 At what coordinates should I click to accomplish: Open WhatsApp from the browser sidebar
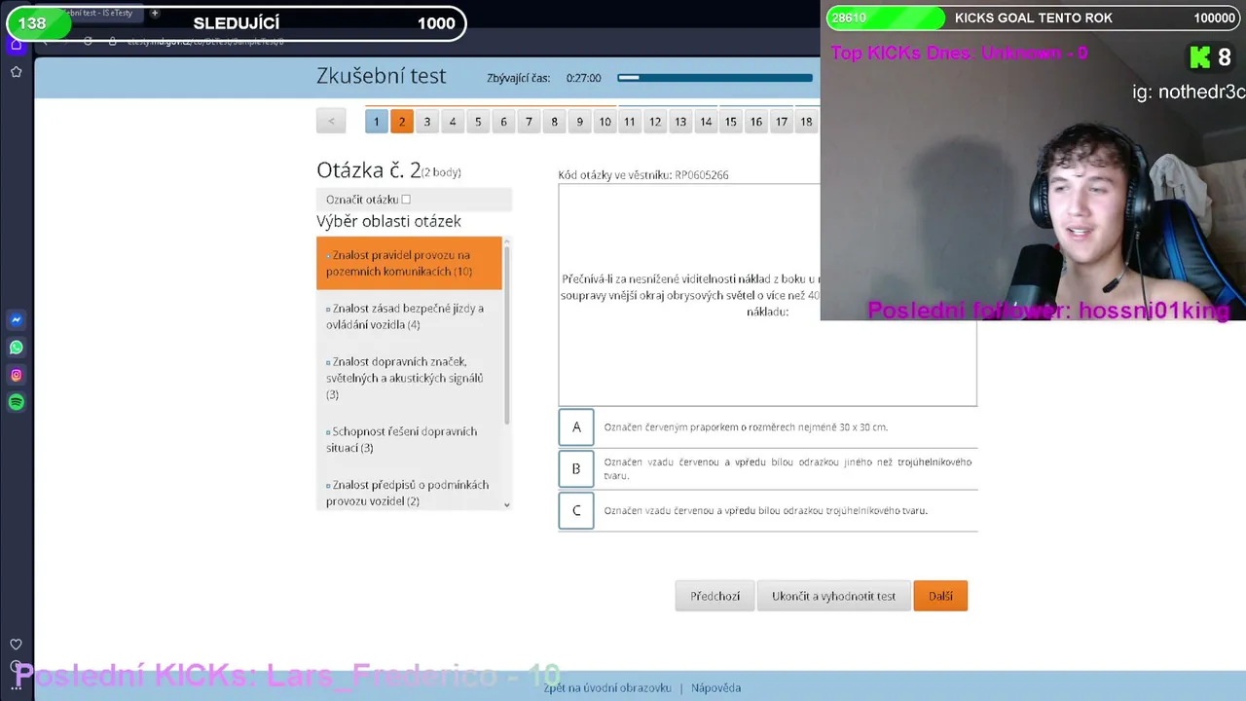[x=17, y=347]
